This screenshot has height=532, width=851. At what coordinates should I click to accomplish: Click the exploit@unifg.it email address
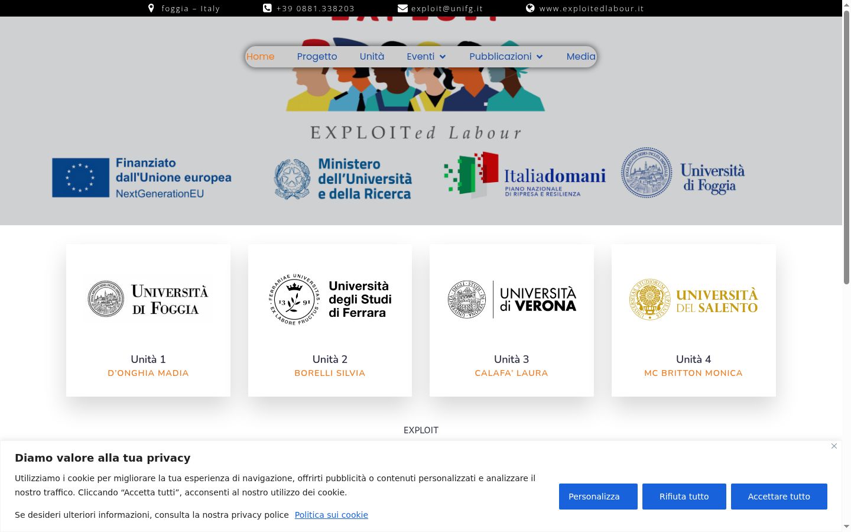[x=447, y=8]
